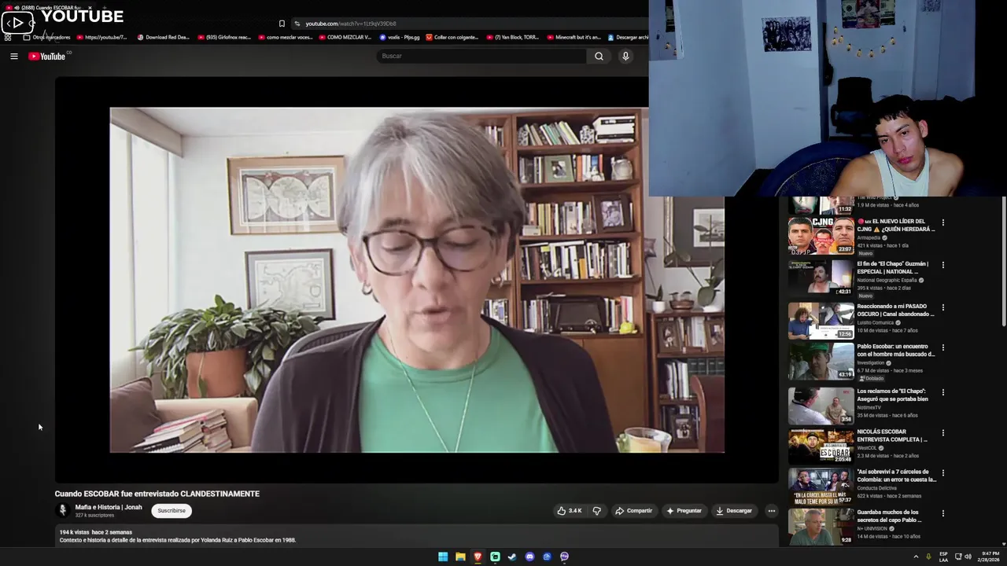The height and width of the screenshot is (566, 1007).
Task: Open clock and date in taskbar
Action: 990,557
